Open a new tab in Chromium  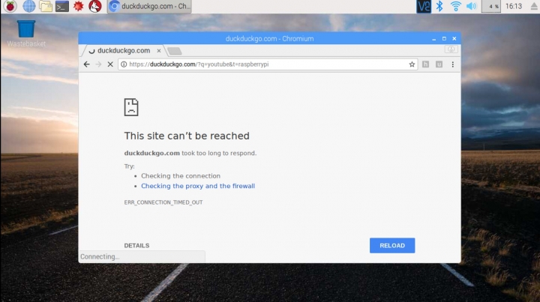[174, 51]
